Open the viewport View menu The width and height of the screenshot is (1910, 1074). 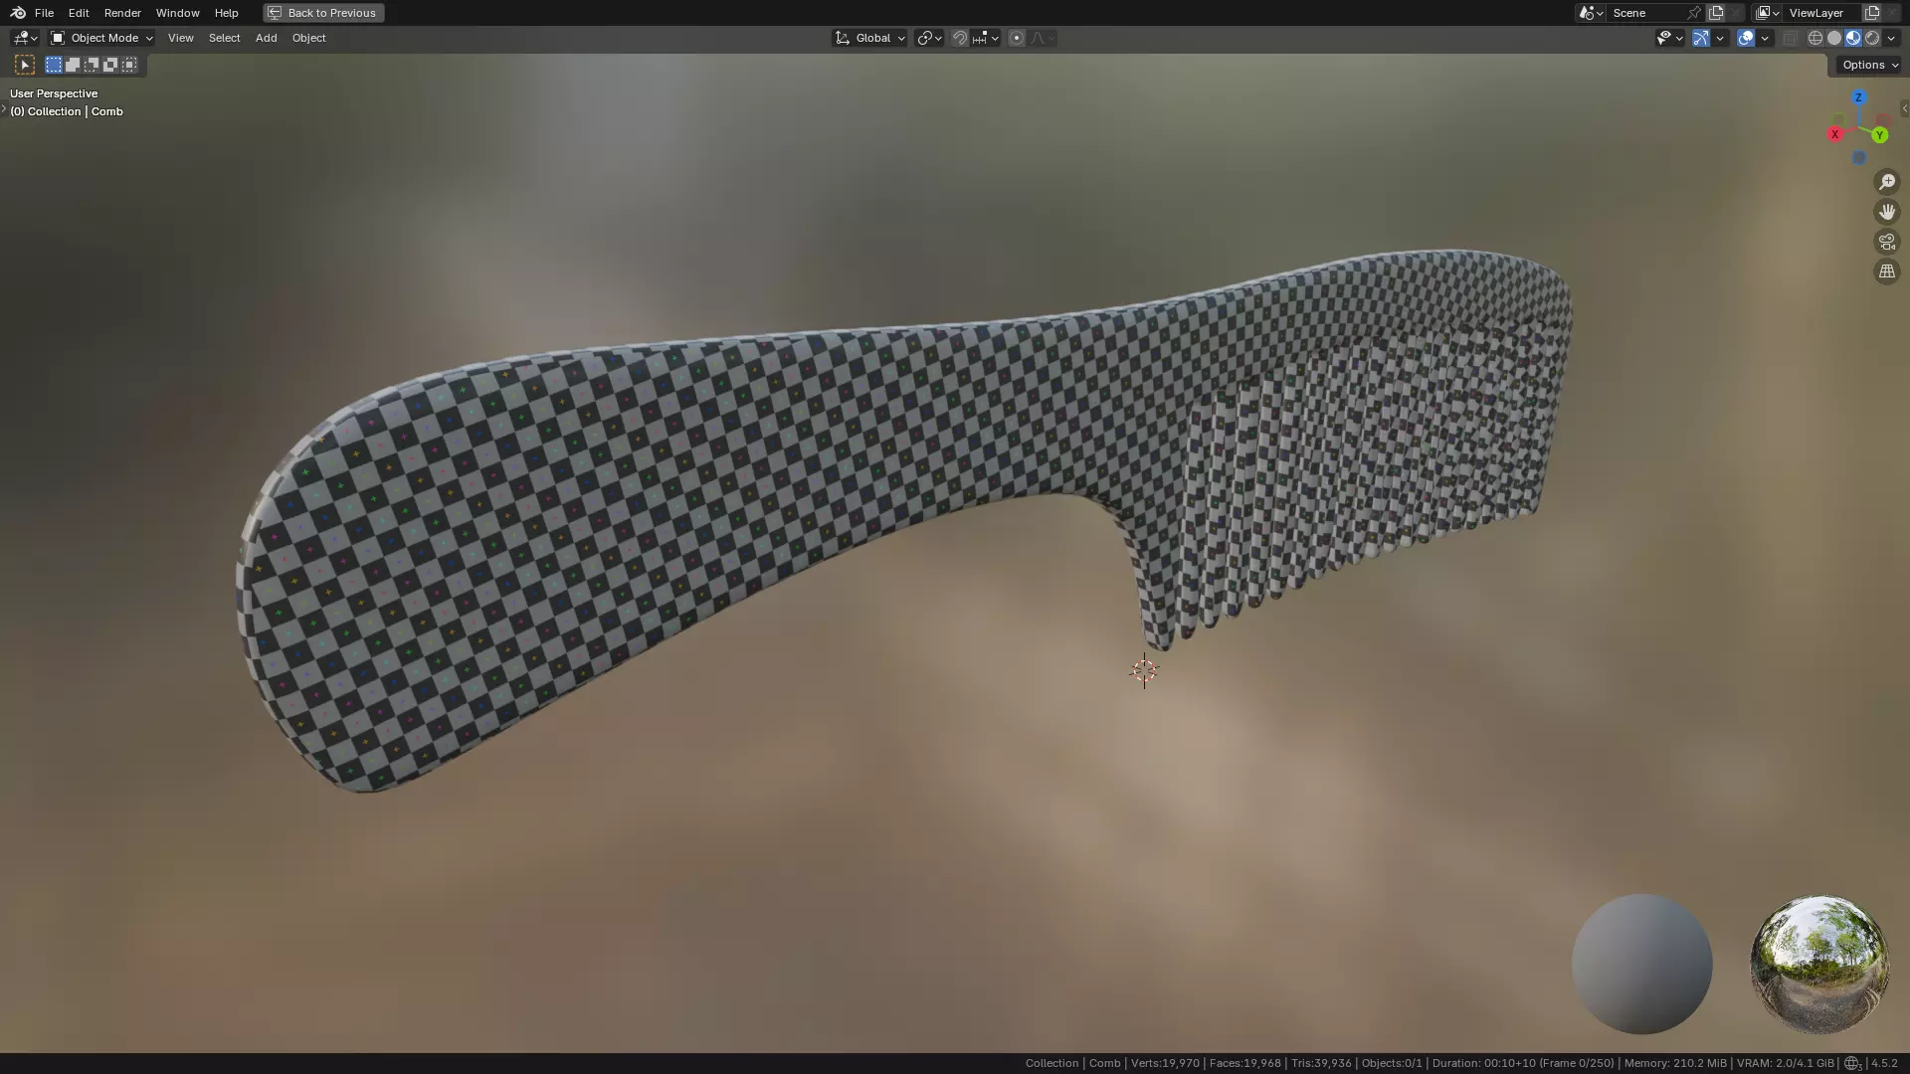coord(181,38)
